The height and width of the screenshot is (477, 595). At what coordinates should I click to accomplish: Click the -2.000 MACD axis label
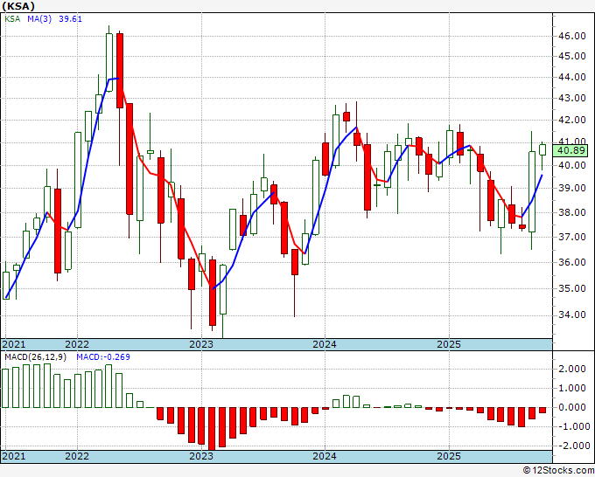(x=573, y=446)
